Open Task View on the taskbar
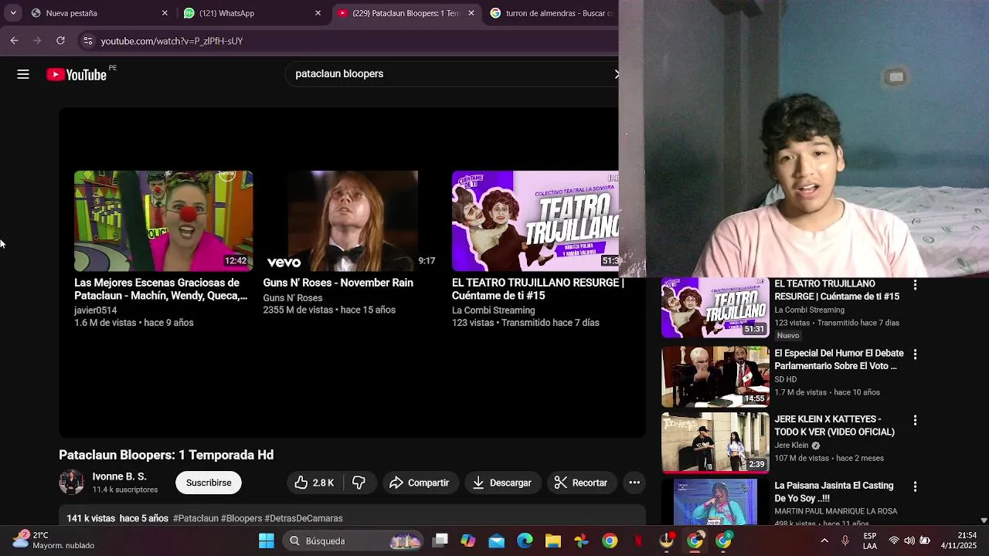The width and height of the screenshot is (989, 556). (x=440, y=541)
